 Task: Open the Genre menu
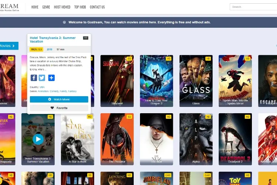(x=46, y=7)
